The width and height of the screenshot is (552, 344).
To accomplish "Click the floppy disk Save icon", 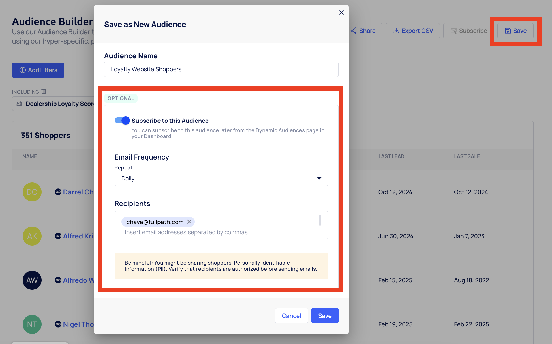I will pyautogui.click(x=508, y=31).
